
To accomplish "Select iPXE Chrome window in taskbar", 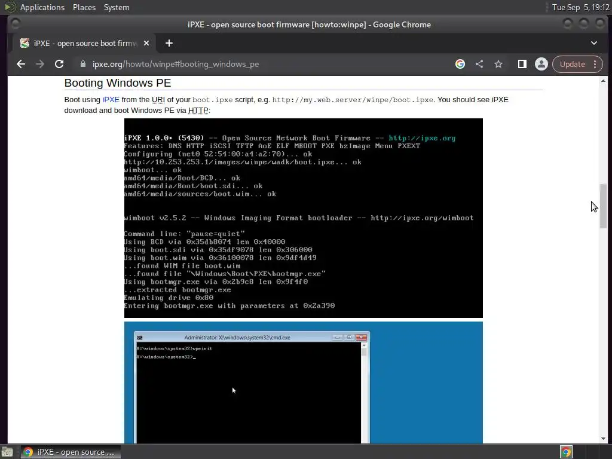I will coord(71,452).
